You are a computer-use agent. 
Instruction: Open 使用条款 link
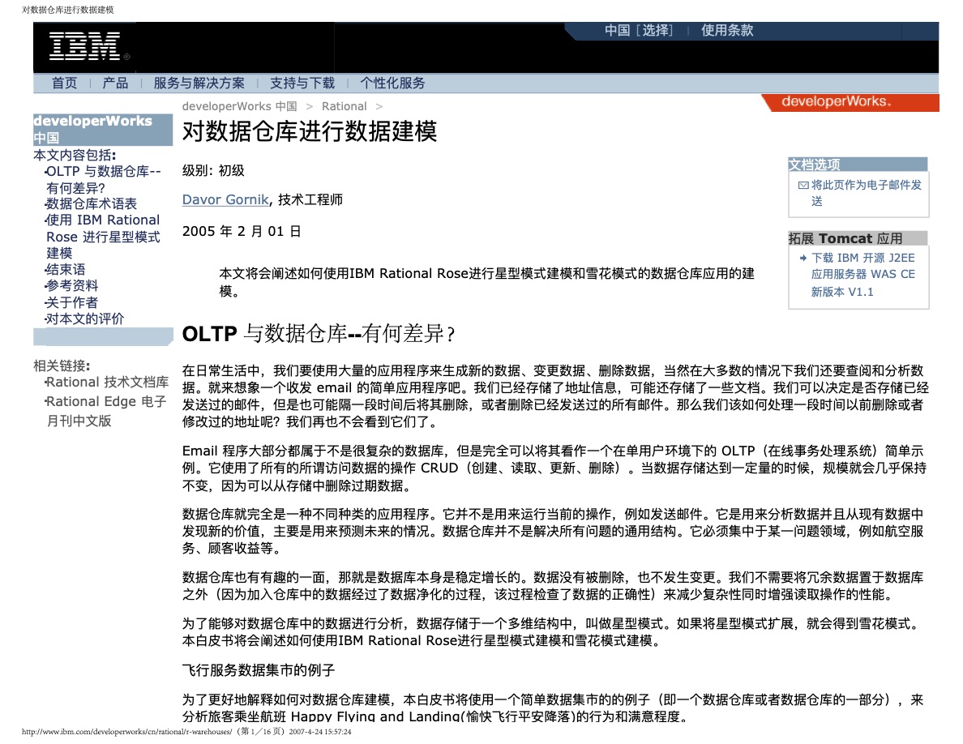click(727, 30)
